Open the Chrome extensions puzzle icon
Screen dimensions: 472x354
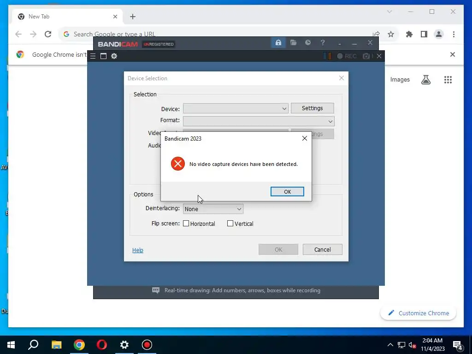(x=409, y=34)
